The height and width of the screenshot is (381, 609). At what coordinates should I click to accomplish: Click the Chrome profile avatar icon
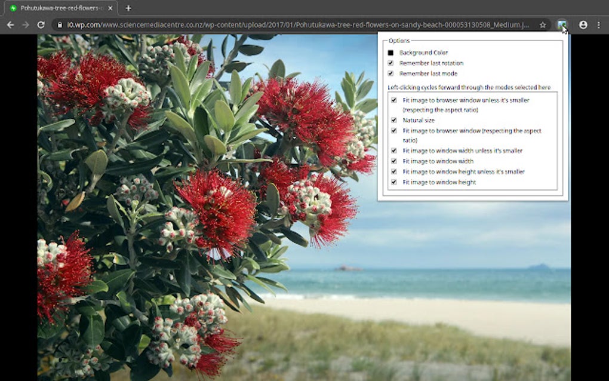(582, 24)
